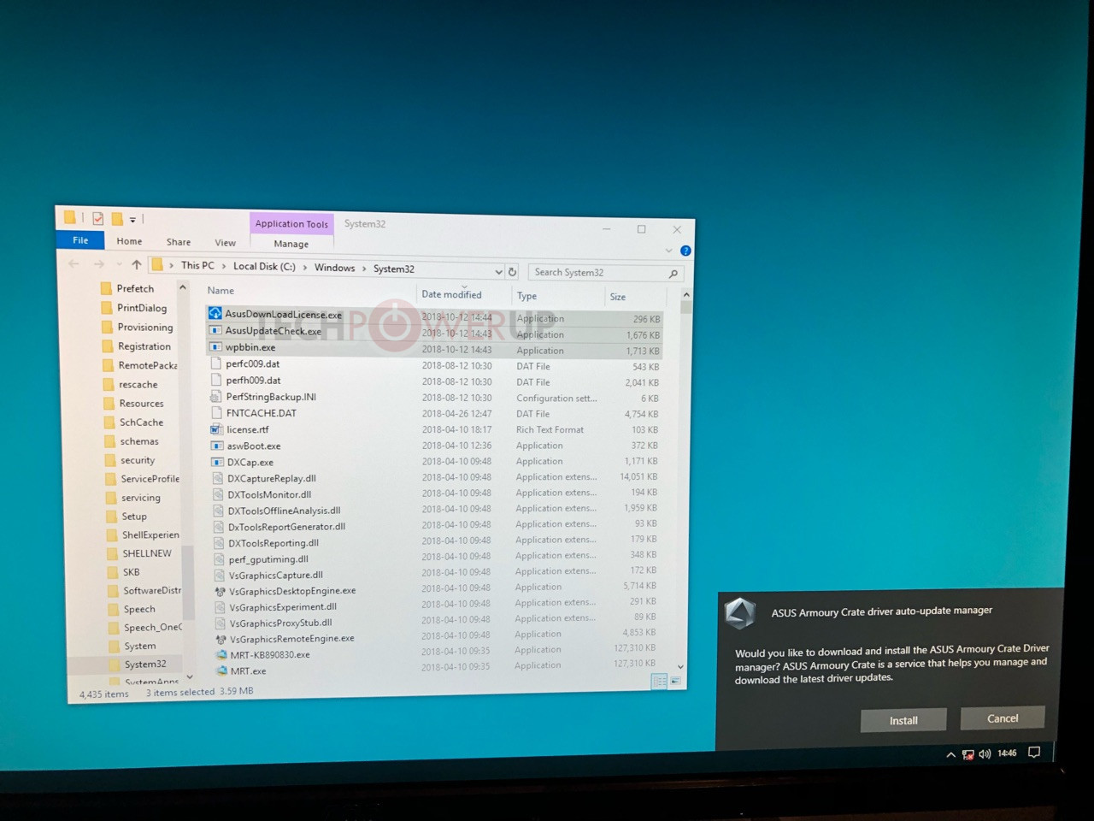Expand the Explorer ribbon chevron
1094x821 pixels.
[x=669, y=251]
